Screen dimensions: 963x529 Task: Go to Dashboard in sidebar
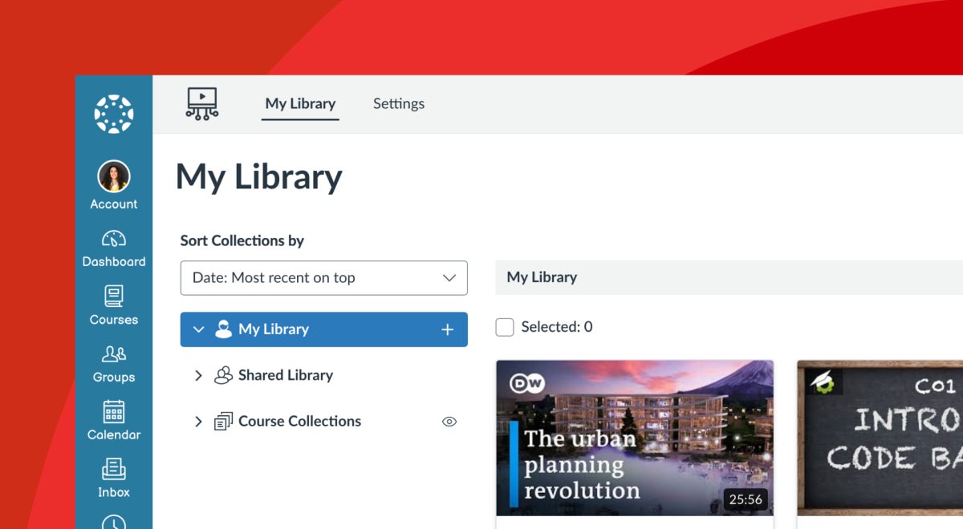(114, 249)
